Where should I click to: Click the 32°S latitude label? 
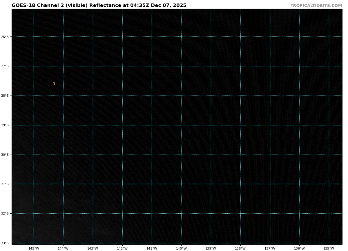[5, 214]
